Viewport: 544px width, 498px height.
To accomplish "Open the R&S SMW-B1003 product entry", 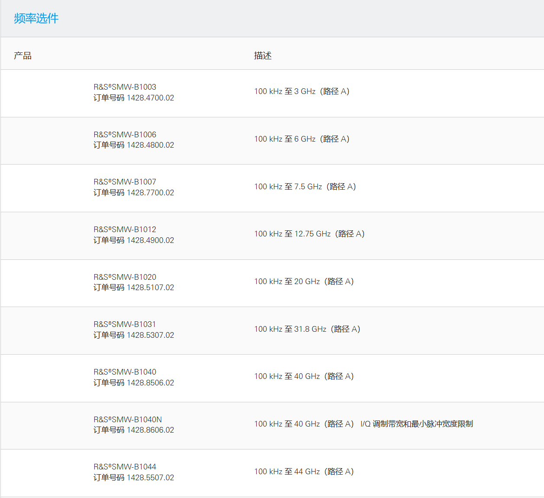I will pyautogui.click(x=125, y=87).
